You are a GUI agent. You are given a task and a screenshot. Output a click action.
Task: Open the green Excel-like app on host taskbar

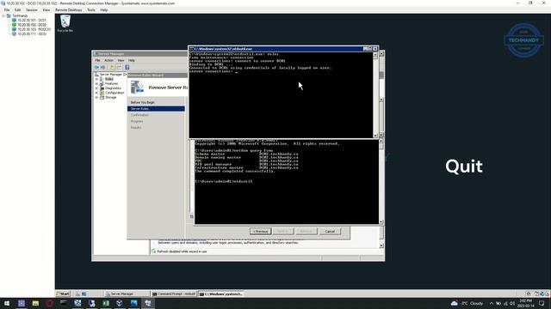coord(105,303)
